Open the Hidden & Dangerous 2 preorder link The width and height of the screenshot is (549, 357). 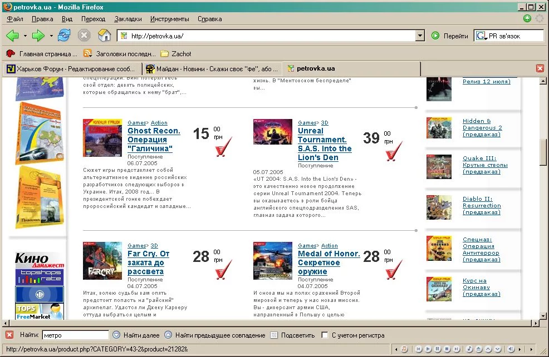[482, 128]
